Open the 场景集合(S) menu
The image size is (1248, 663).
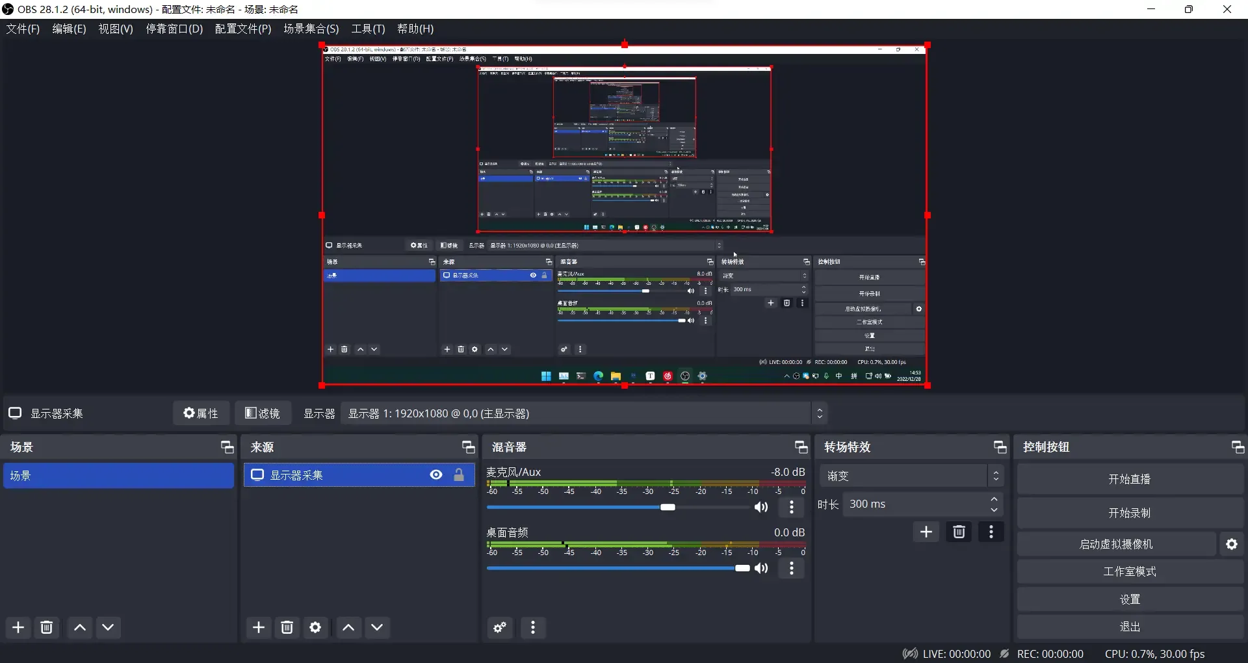point(311,29)
